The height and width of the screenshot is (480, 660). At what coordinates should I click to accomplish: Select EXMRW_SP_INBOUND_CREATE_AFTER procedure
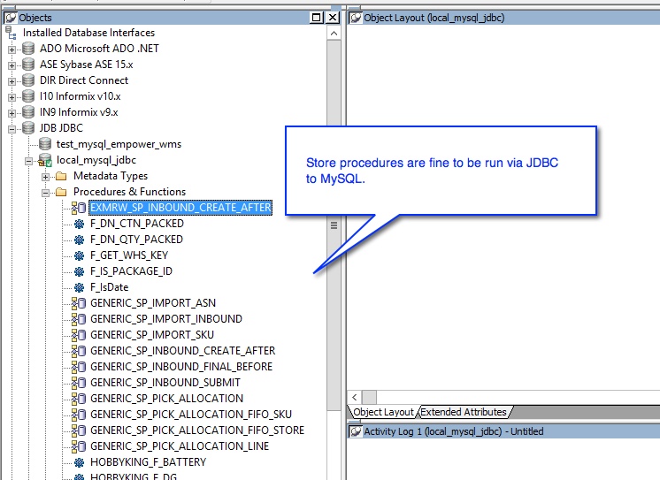(180, 208)
